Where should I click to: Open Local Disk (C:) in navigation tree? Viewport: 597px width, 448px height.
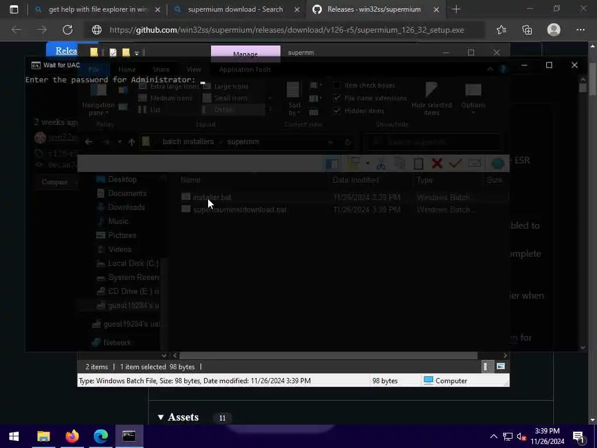133,263
